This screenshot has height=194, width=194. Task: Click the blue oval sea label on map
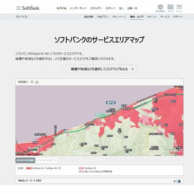coord(110,102)
